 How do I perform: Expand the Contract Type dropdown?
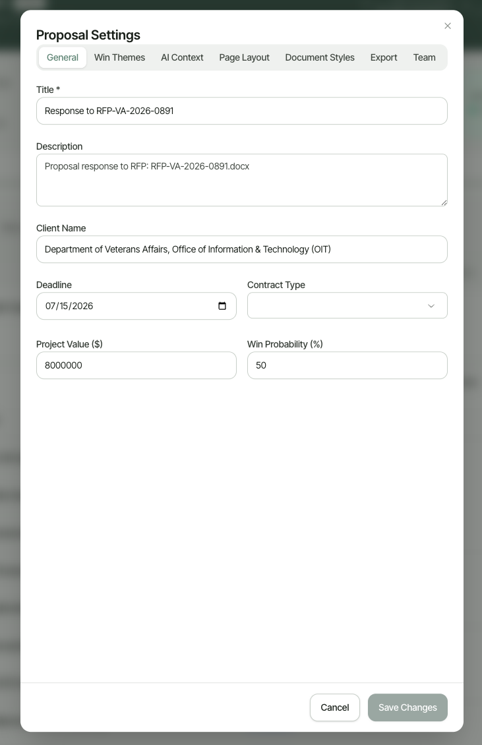coord(347,305)
